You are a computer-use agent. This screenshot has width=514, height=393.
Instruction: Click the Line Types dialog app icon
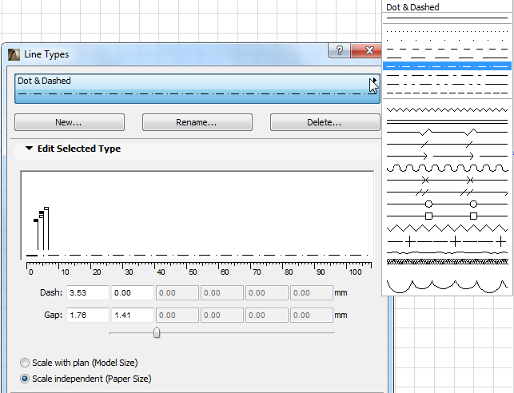click(14, 54)
